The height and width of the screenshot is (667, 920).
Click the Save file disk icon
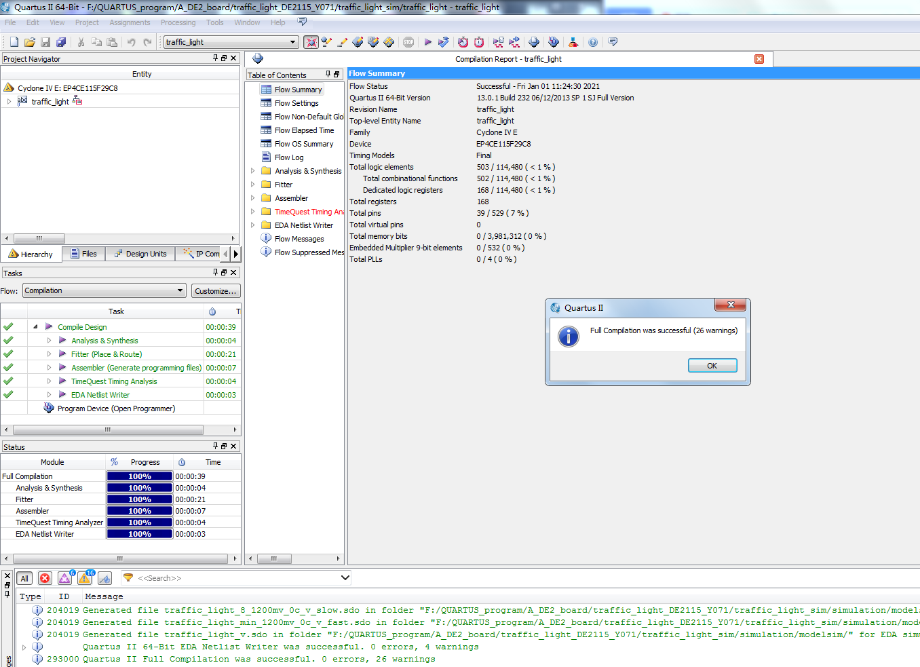(x=45, y=42)
